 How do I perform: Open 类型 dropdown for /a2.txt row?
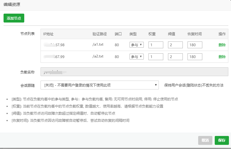[137, 57]
